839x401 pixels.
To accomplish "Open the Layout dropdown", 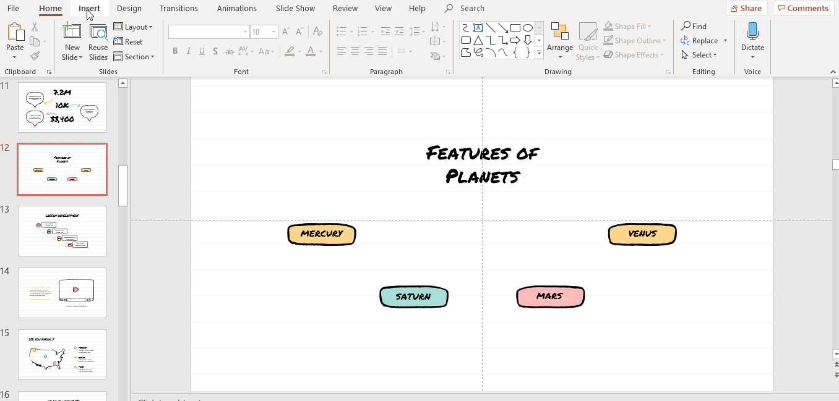I will tap(133, 27).
